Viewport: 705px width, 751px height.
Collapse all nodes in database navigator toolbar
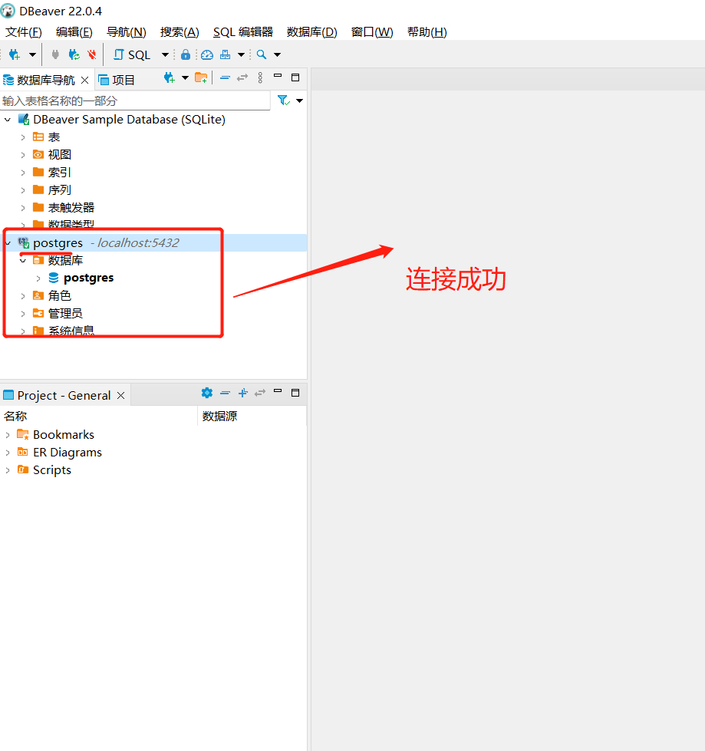click(225, 77)
